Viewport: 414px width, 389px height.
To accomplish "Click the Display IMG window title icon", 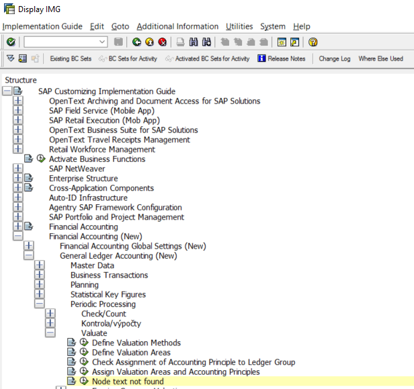I will click(x=9, y=9).
